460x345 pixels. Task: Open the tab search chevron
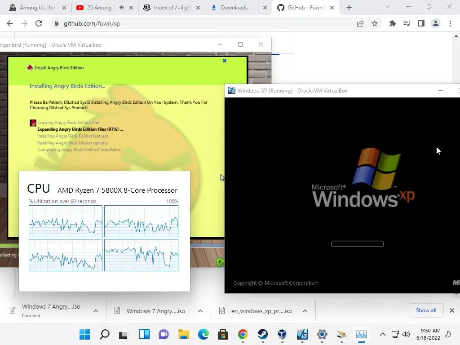388,6
